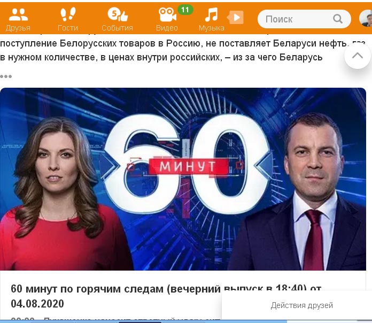Click the scroll-to-top chevron button
This screenshot has height=323, width=372.
pyautogui.click(x=358, y=56)
